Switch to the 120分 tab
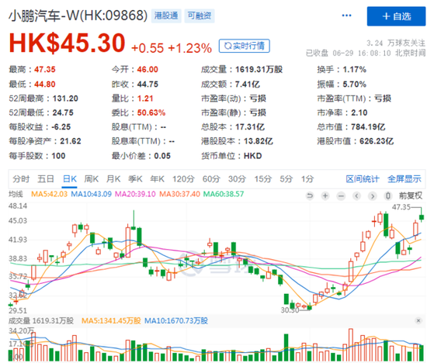Screen dimensions: 427x363 [183, 178]
